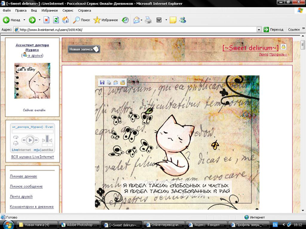Screen dimensions: 306x229
Task: Click the lock icon beside Sweet delirium title
Action: coord(284,47)
